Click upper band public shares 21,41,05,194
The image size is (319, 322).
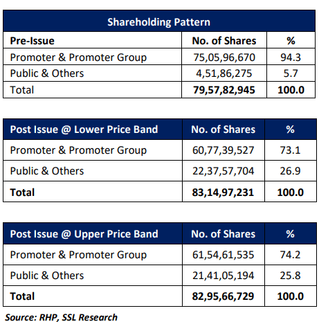click(224, 276)
